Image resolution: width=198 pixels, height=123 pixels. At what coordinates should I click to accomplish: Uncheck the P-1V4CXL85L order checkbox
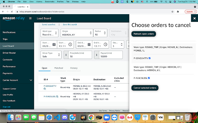(149, 78)
